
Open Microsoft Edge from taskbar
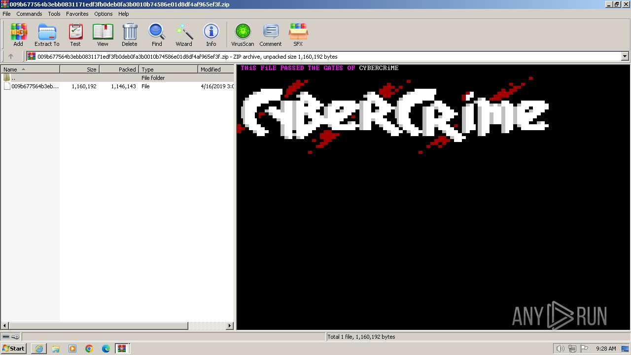point(106,349)
